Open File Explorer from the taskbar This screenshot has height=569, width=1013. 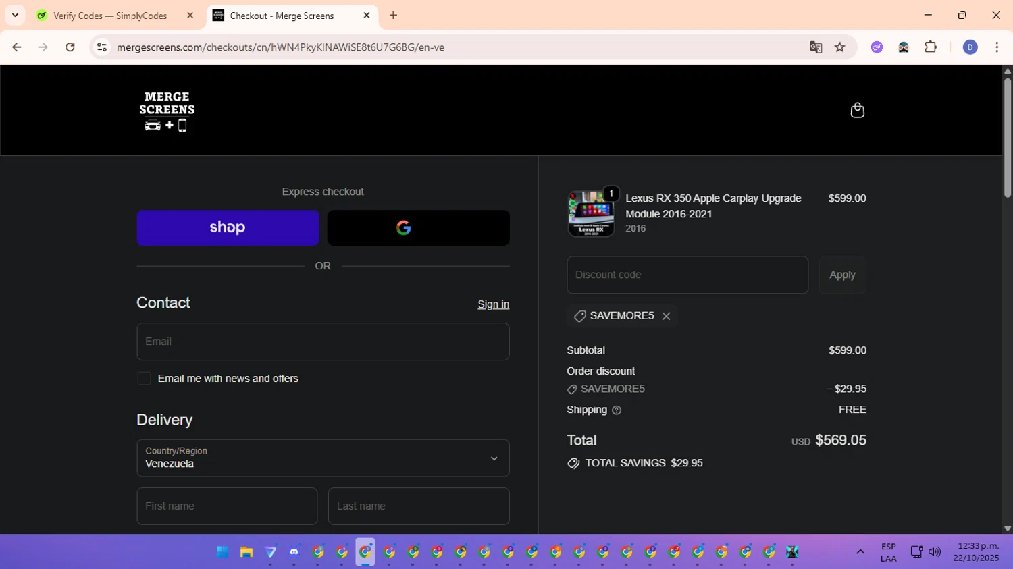point(246,552)
